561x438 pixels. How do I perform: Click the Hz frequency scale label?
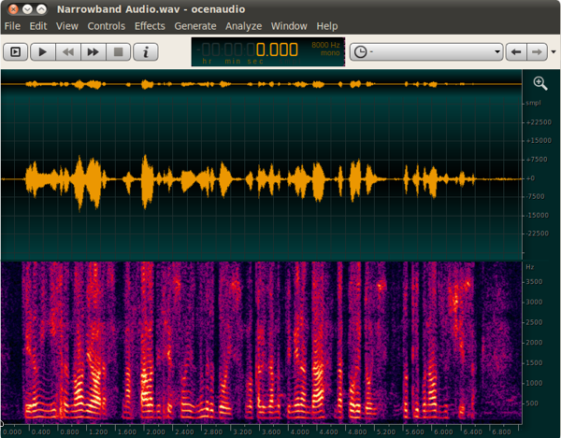coord(530,267)
